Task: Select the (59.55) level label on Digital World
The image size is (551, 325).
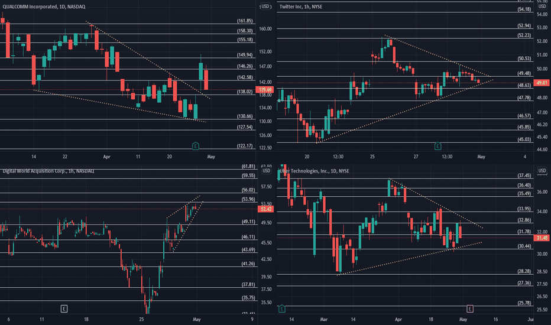Action: tap(248, 175)
